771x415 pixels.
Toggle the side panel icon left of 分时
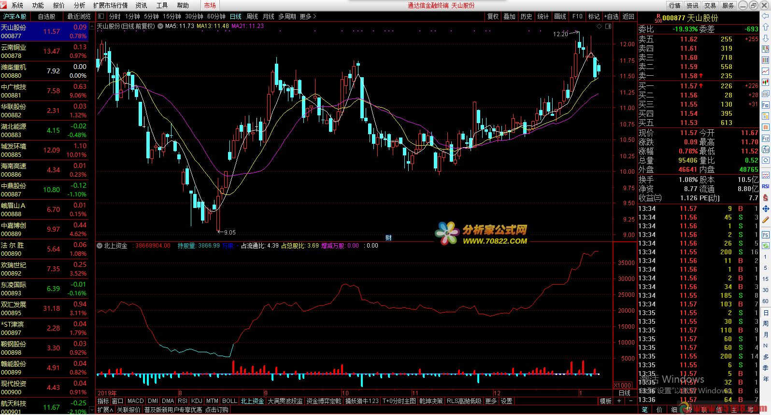(101, 16)
